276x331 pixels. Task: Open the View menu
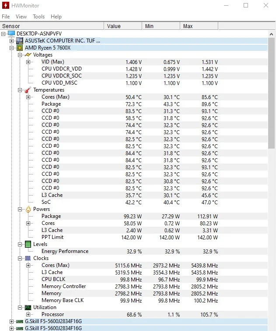pyautogui.click(x=21, y=17)
